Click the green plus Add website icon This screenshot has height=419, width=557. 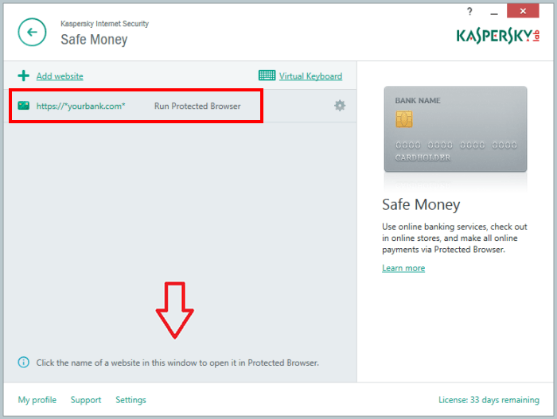coord(23,76)
